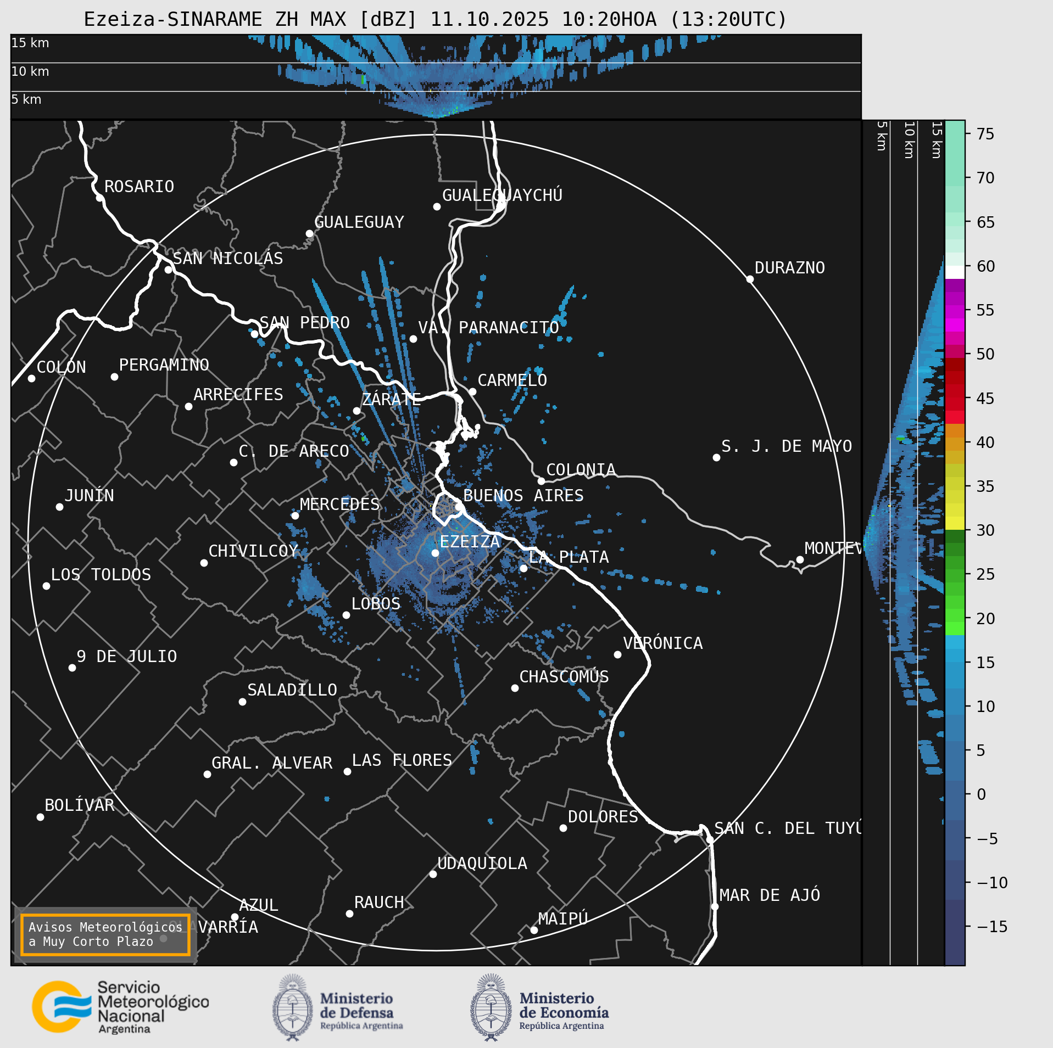This screenshot has height=1048, width=1053.
Task: Click the 75 tick on dBZ scale
Action: [985, 134]
